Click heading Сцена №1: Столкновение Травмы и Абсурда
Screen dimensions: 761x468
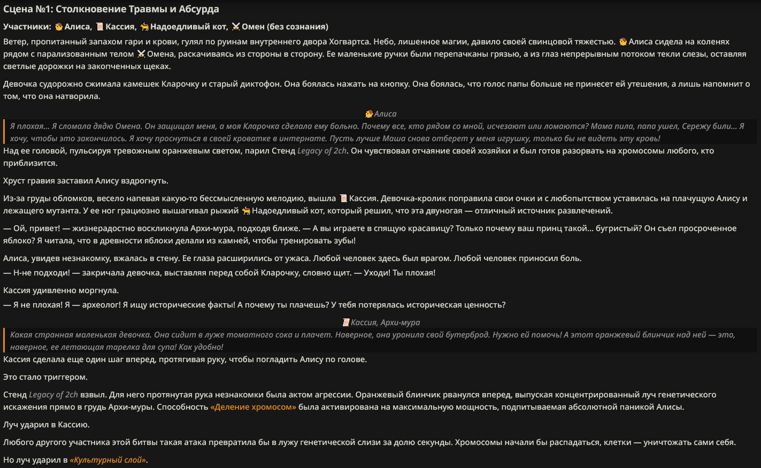pyautogui.click(x=111, y=9)
